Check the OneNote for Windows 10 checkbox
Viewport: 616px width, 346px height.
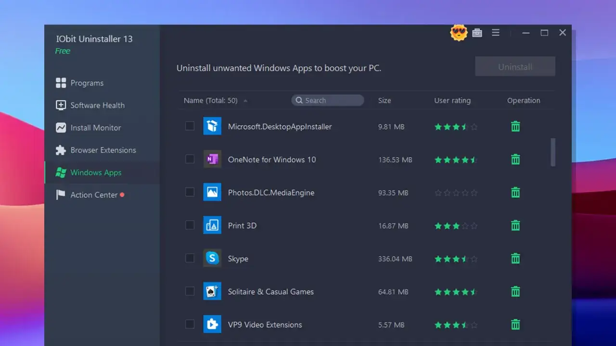pos(190,159)
